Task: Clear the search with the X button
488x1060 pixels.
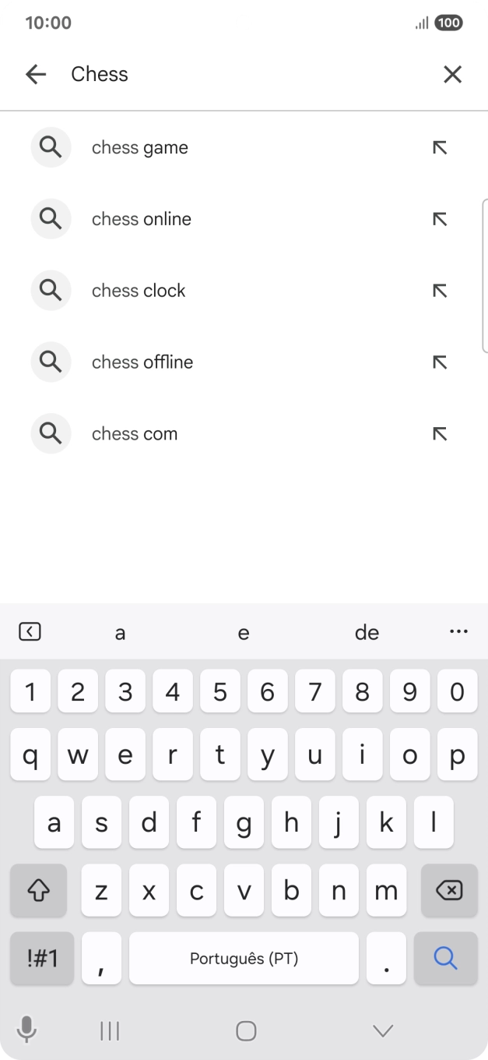Action: pyautogui.click(x=452, y=73)
